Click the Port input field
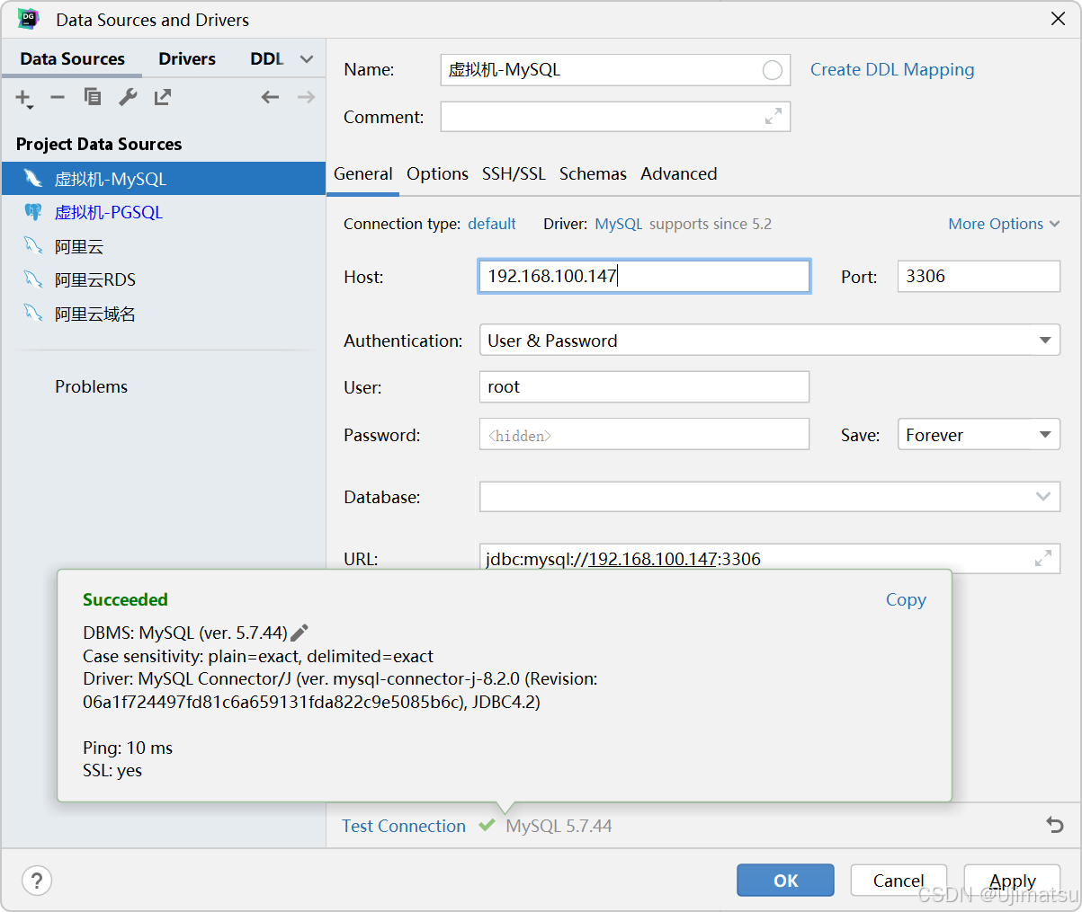The height and width of the screenshot is (912, 1082). pyautogui.click(x=979, y=277)
